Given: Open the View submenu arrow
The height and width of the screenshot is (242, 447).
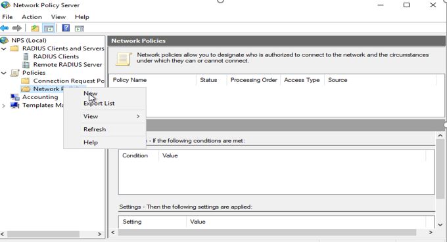Looking at the screenshot, I should pos(138,116).
